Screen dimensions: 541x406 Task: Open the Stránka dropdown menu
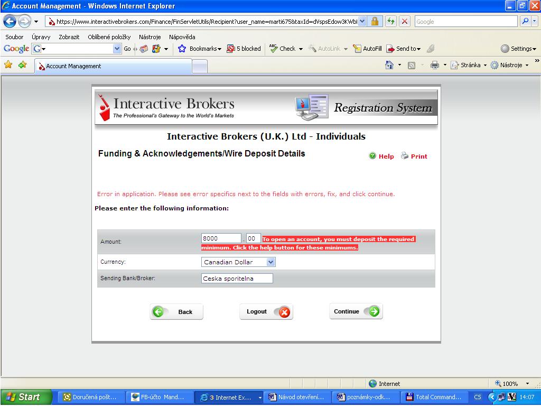click(469, 65)
